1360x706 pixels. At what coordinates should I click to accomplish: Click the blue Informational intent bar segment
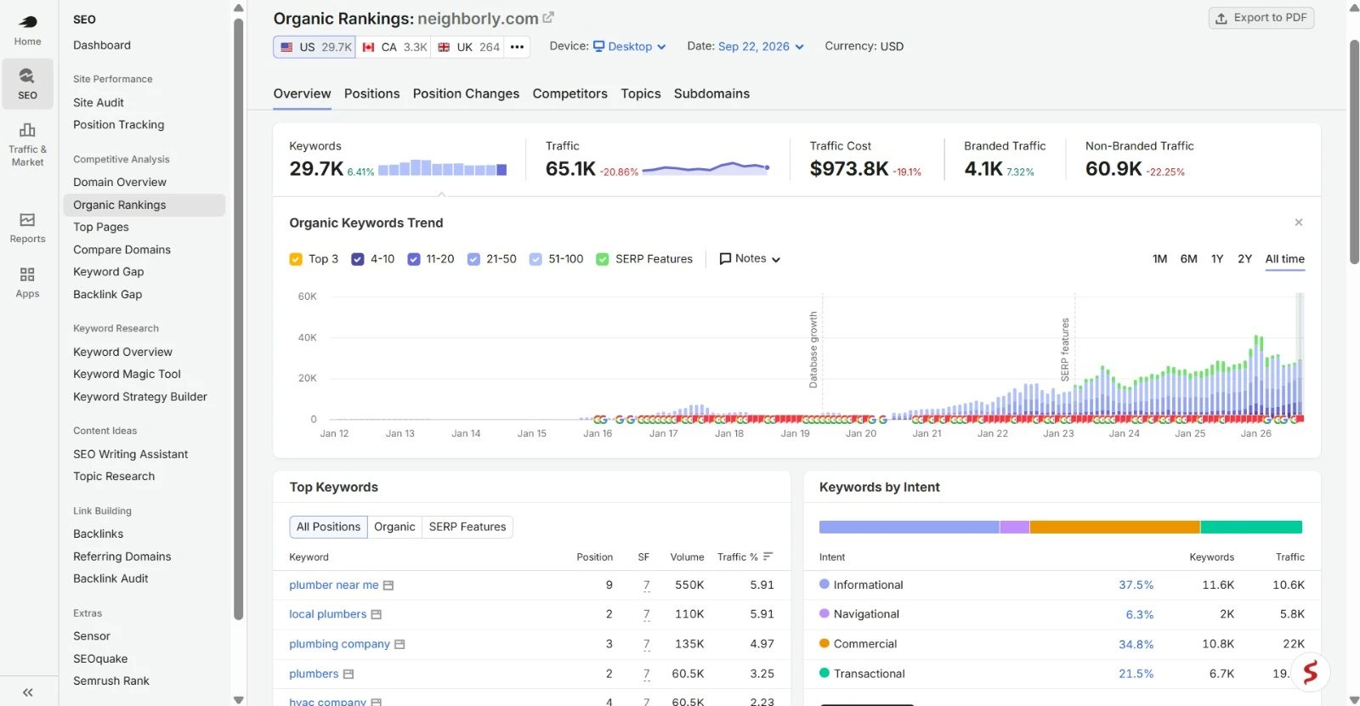(x=909, y=528)
